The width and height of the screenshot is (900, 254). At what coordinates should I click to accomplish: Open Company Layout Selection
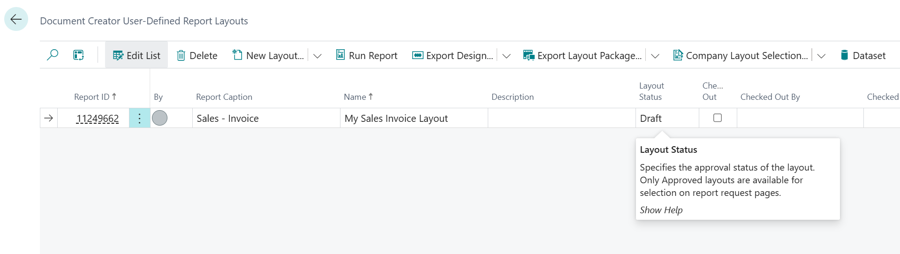[741, 55]
